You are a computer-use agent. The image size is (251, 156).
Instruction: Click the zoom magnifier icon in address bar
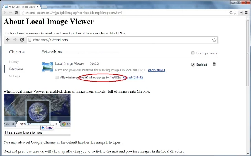tap(231, 13)
